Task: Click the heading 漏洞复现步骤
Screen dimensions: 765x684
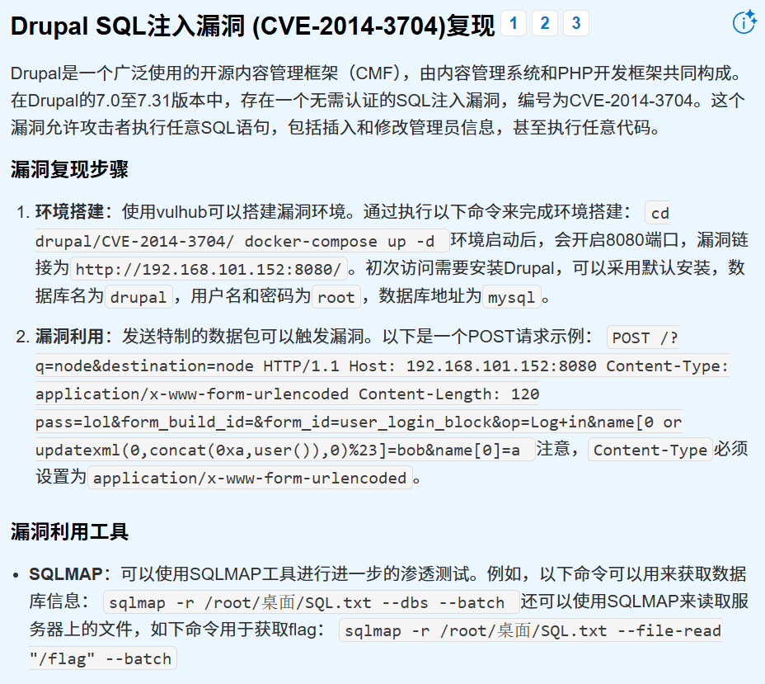Action: click(x=69, y=170)
